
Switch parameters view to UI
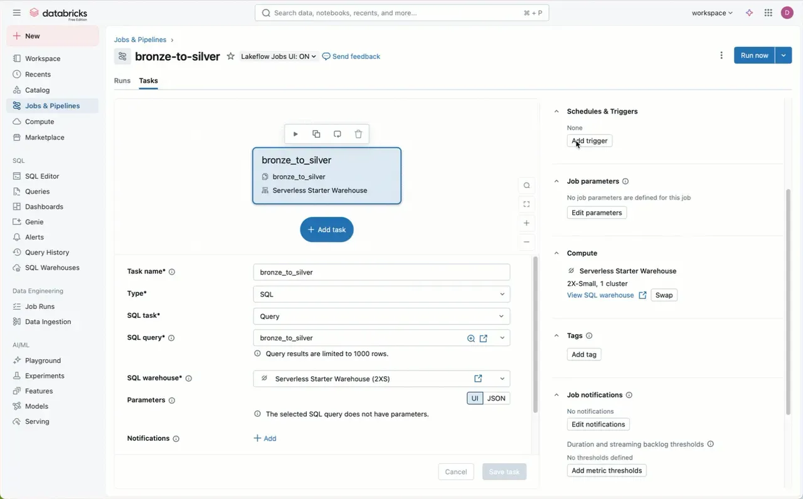[x=475, y=398]
